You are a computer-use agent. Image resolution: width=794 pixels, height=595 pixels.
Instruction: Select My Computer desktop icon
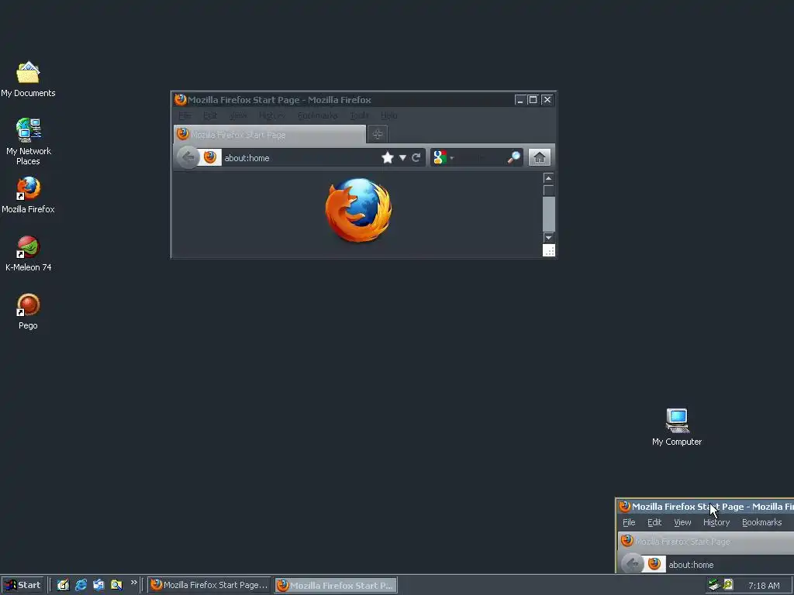(677, 428)
